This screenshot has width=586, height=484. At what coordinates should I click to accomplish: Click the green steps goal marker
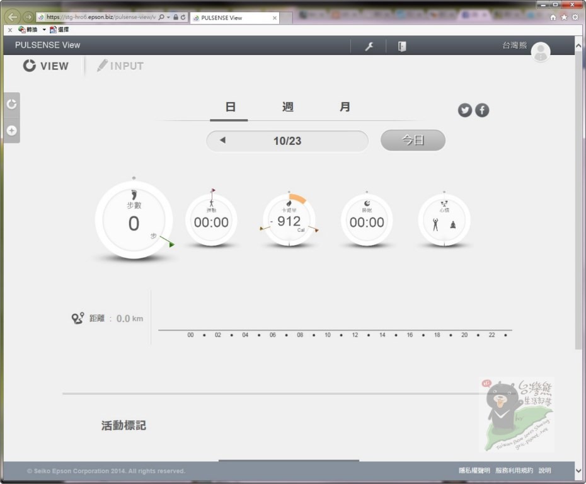(171, 245)
